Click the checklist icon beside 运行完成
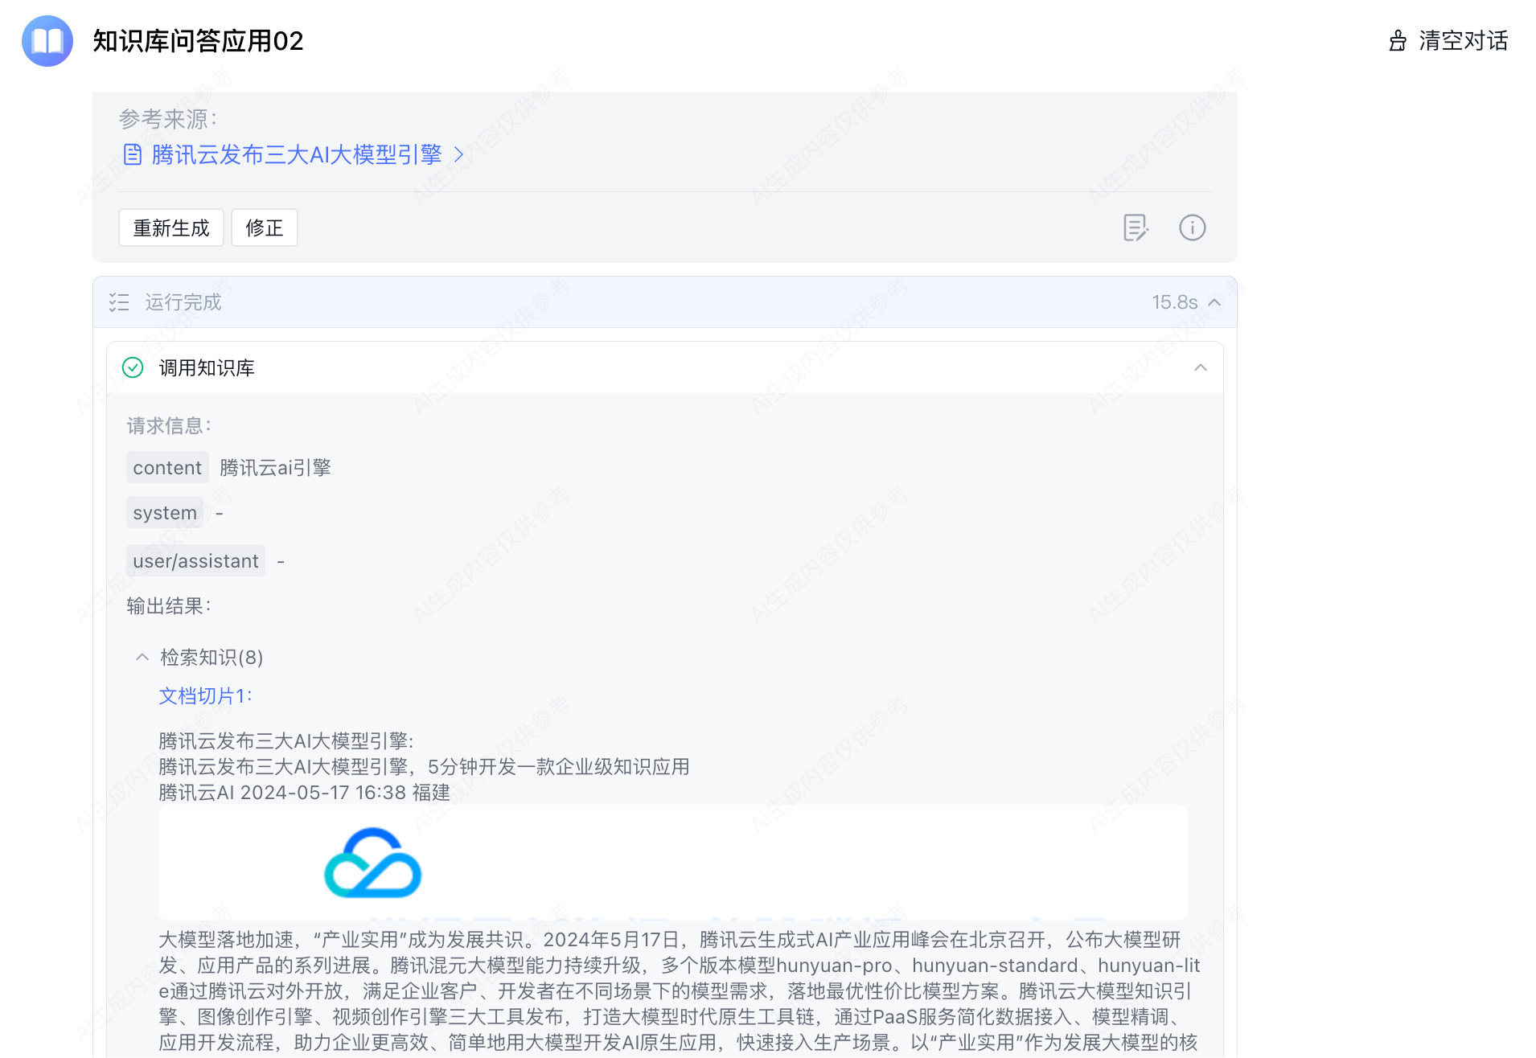The image size is (1536, 1058). click(119, 302)
